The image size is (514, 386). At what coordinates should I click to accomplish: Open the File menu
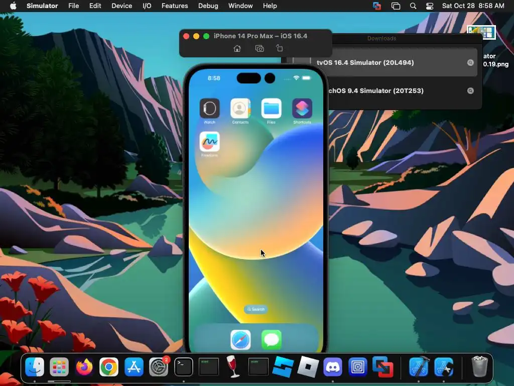click(x=73, y=6)
